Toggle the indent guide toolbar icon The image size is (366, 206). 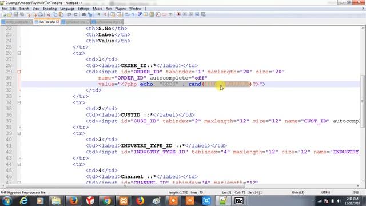[140, 14]
